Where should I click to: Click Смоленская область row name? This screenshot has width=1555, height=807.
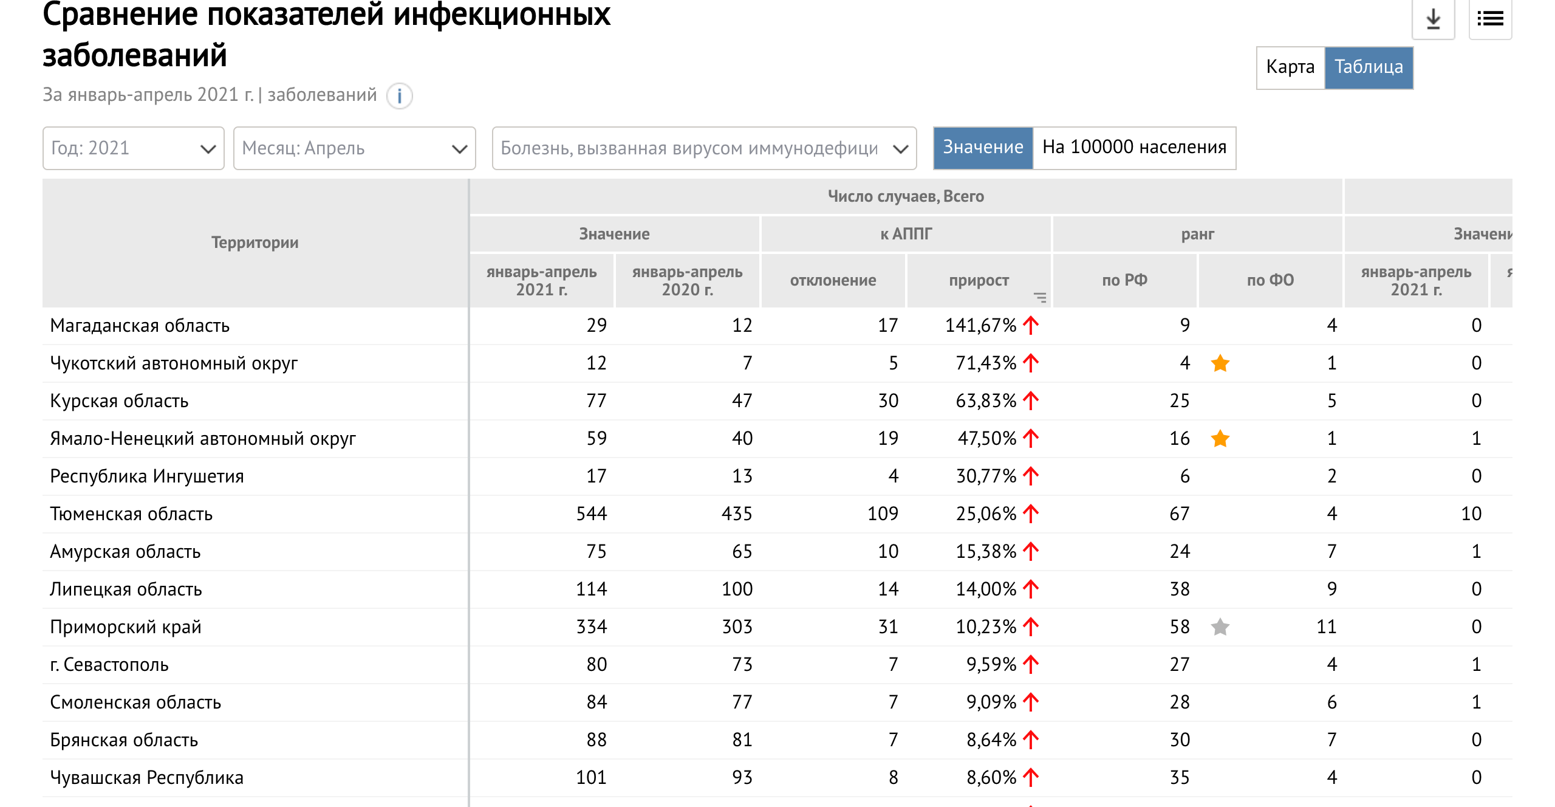pos(135,702)
